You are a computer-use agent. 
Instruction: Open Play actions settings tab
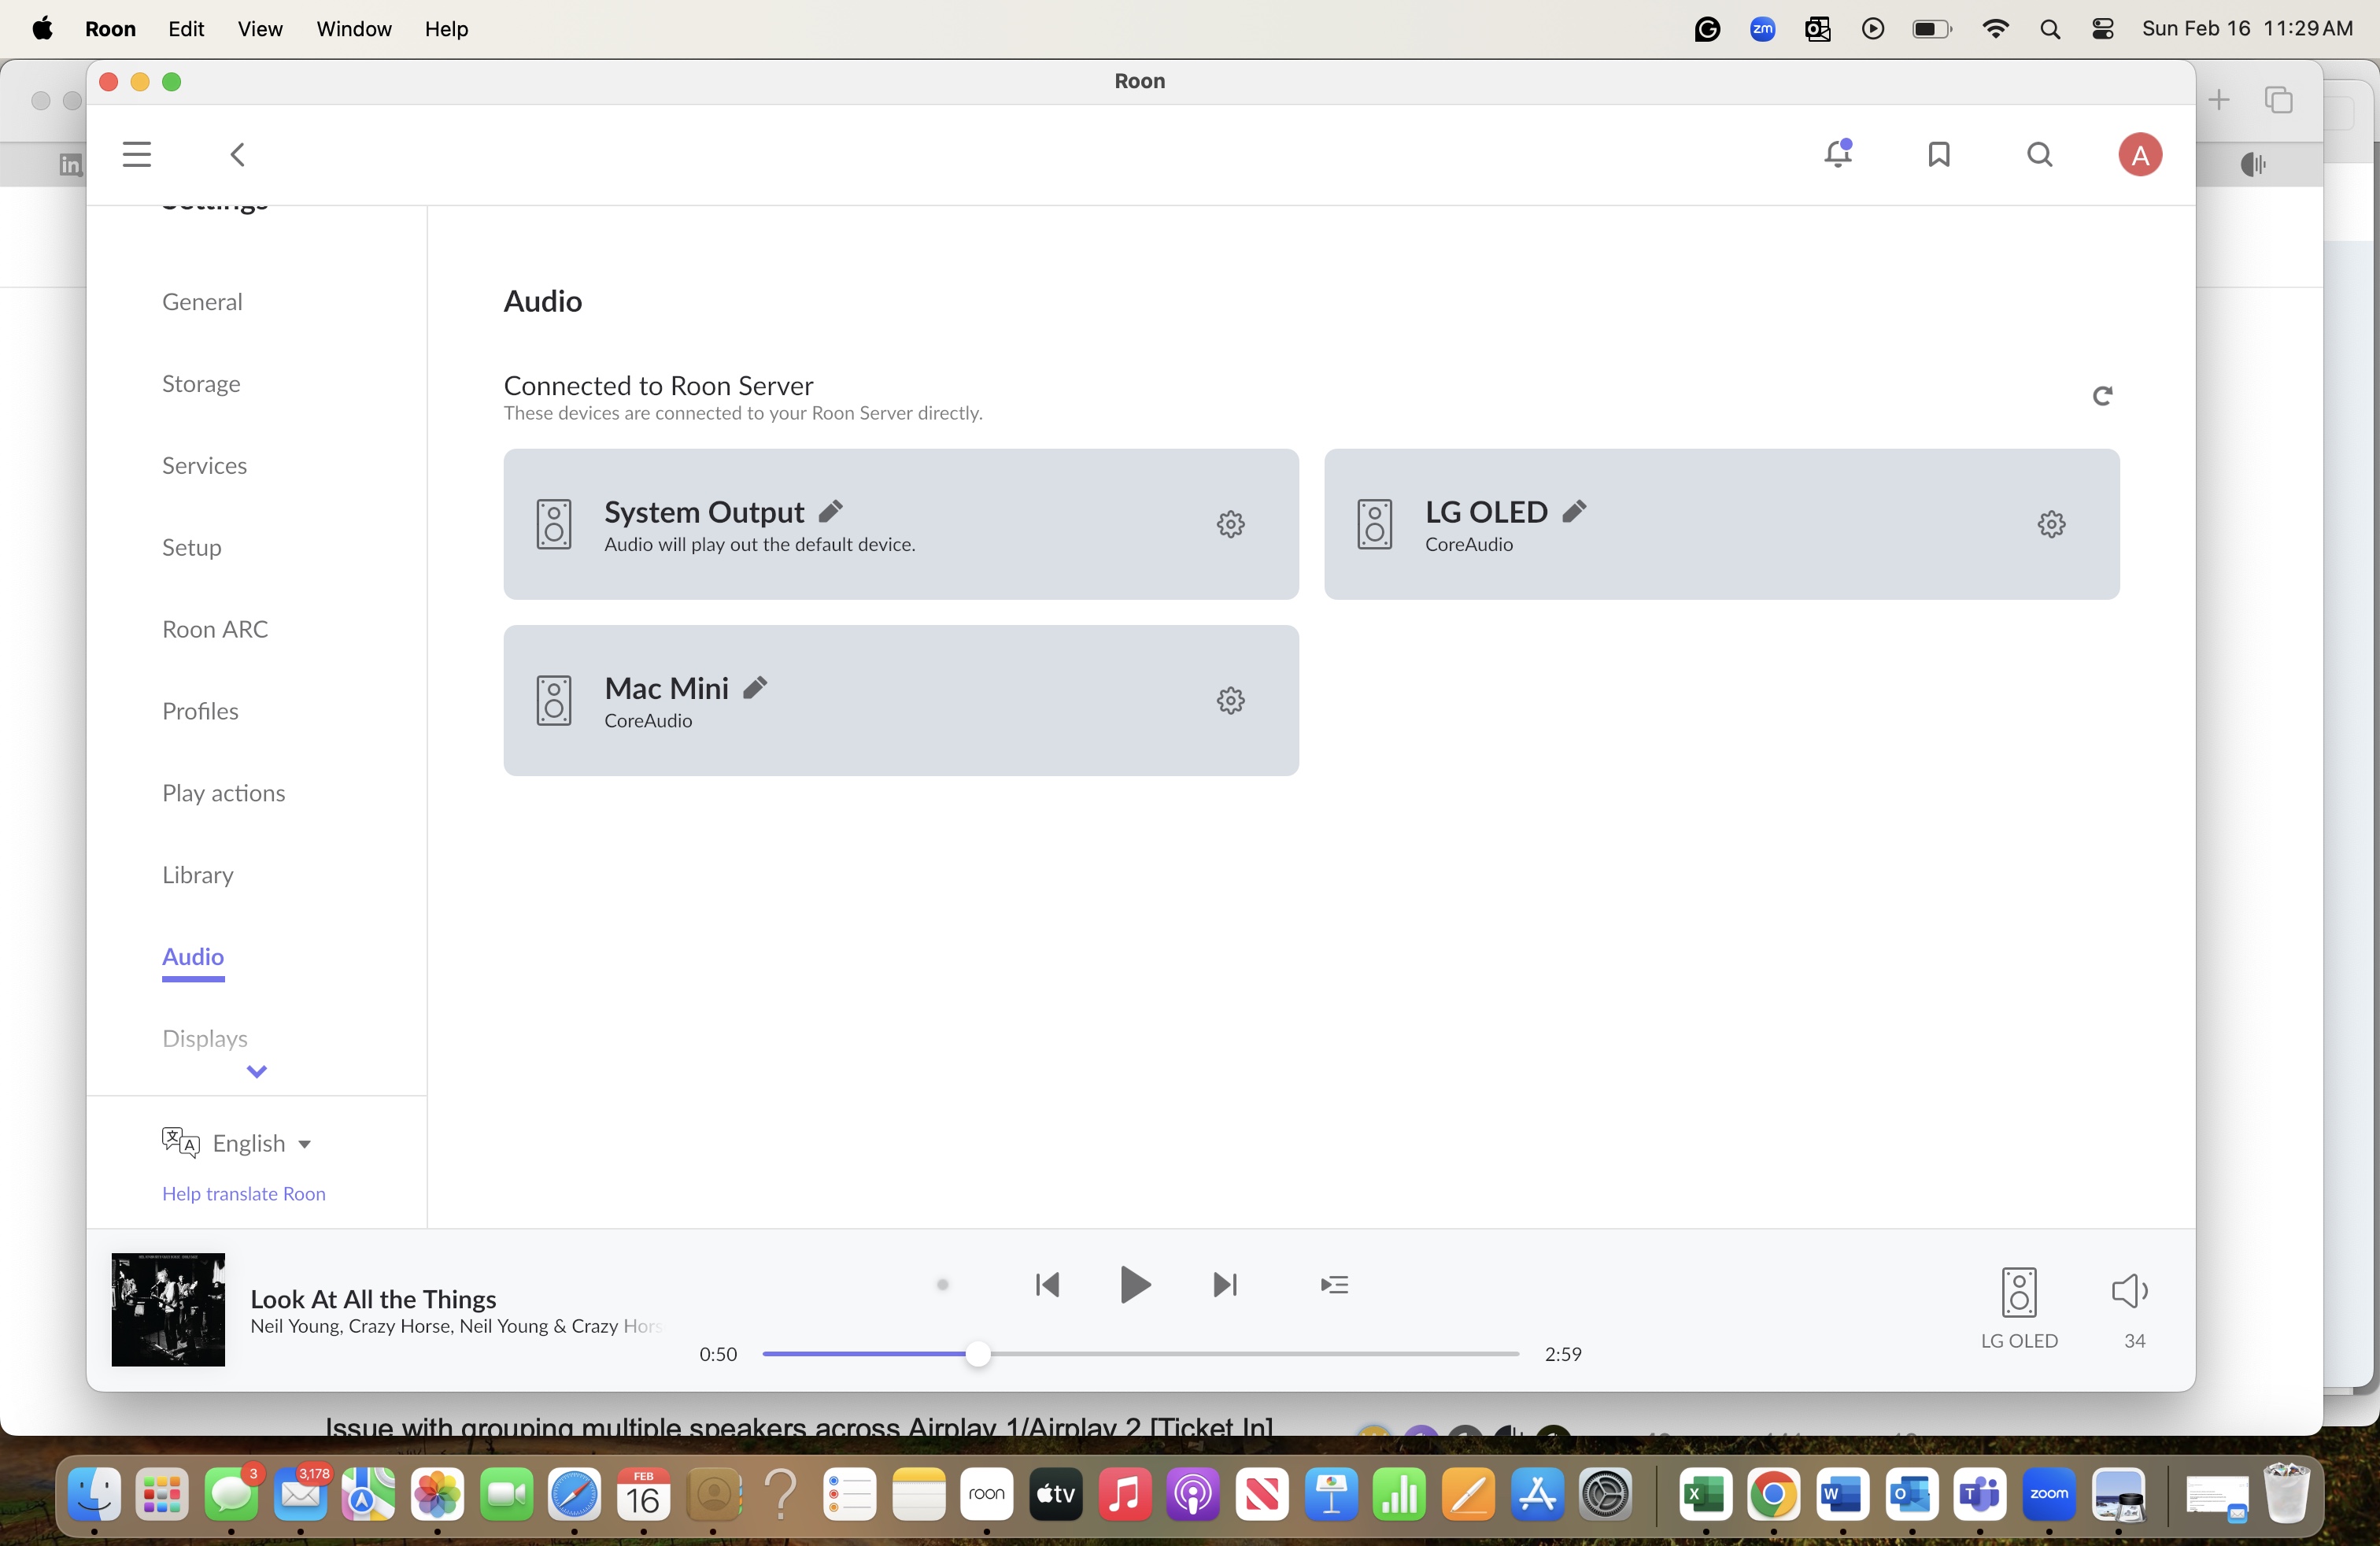coord(223,793)
